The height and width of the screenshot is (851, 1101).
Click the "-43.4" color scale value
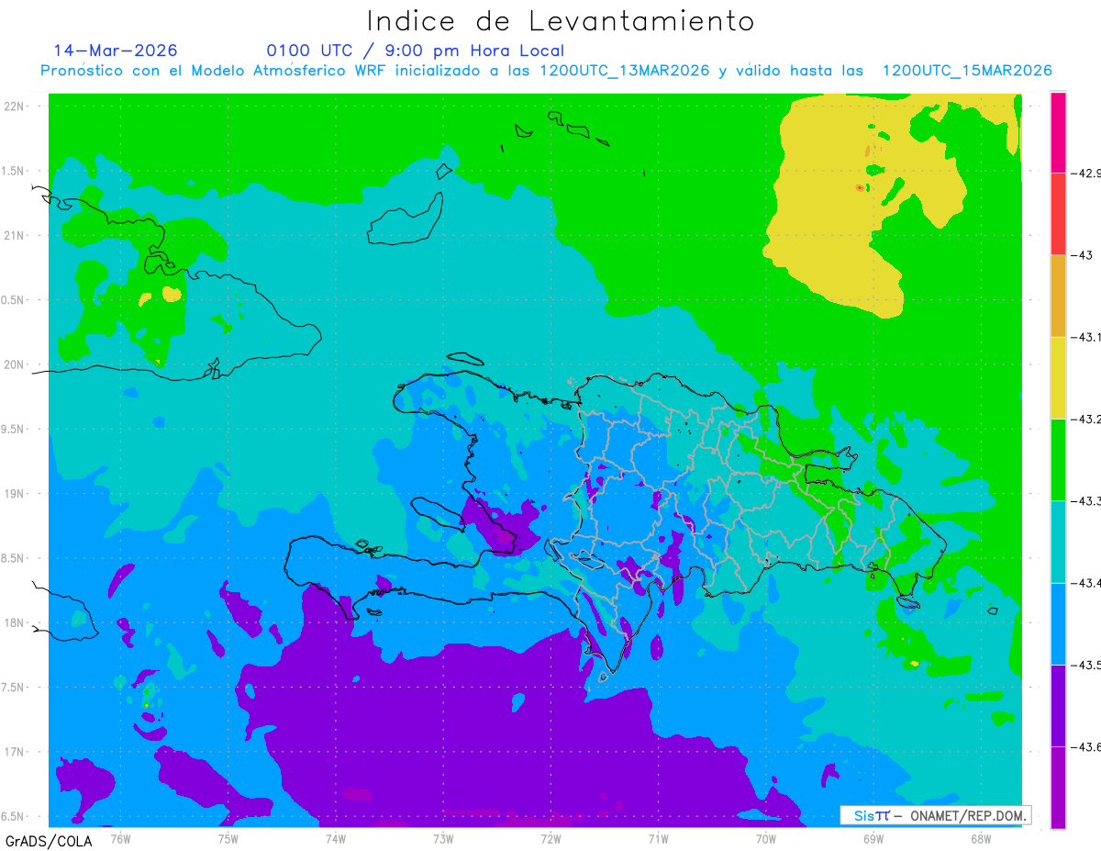coord(1088,583)
